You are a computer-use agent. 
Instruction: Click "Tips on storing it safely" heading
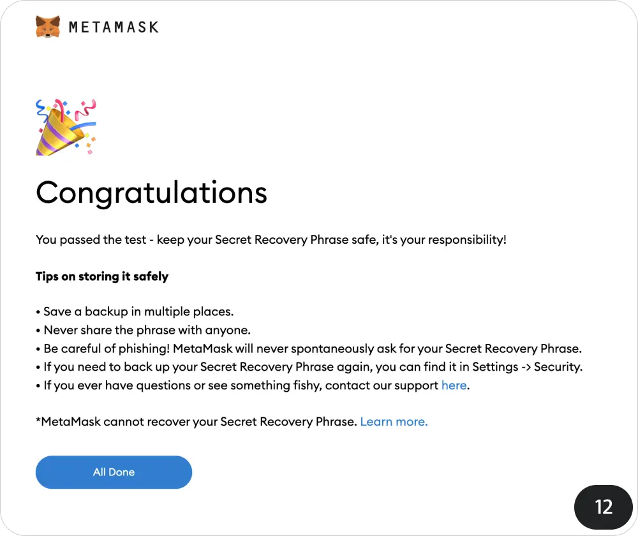(102, 276)
